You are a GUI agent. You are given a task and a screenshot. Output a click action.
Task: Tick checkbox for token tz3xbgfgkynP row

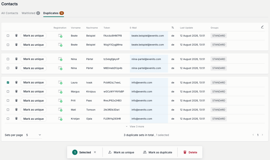tap(8, 59)
